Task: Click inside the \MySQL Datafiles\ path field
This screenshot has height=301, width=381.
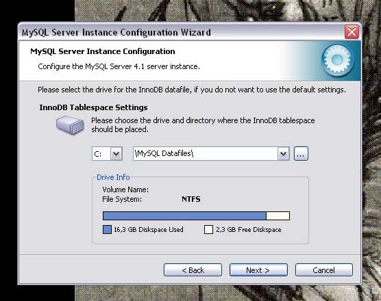Action: tap(206, 153)
